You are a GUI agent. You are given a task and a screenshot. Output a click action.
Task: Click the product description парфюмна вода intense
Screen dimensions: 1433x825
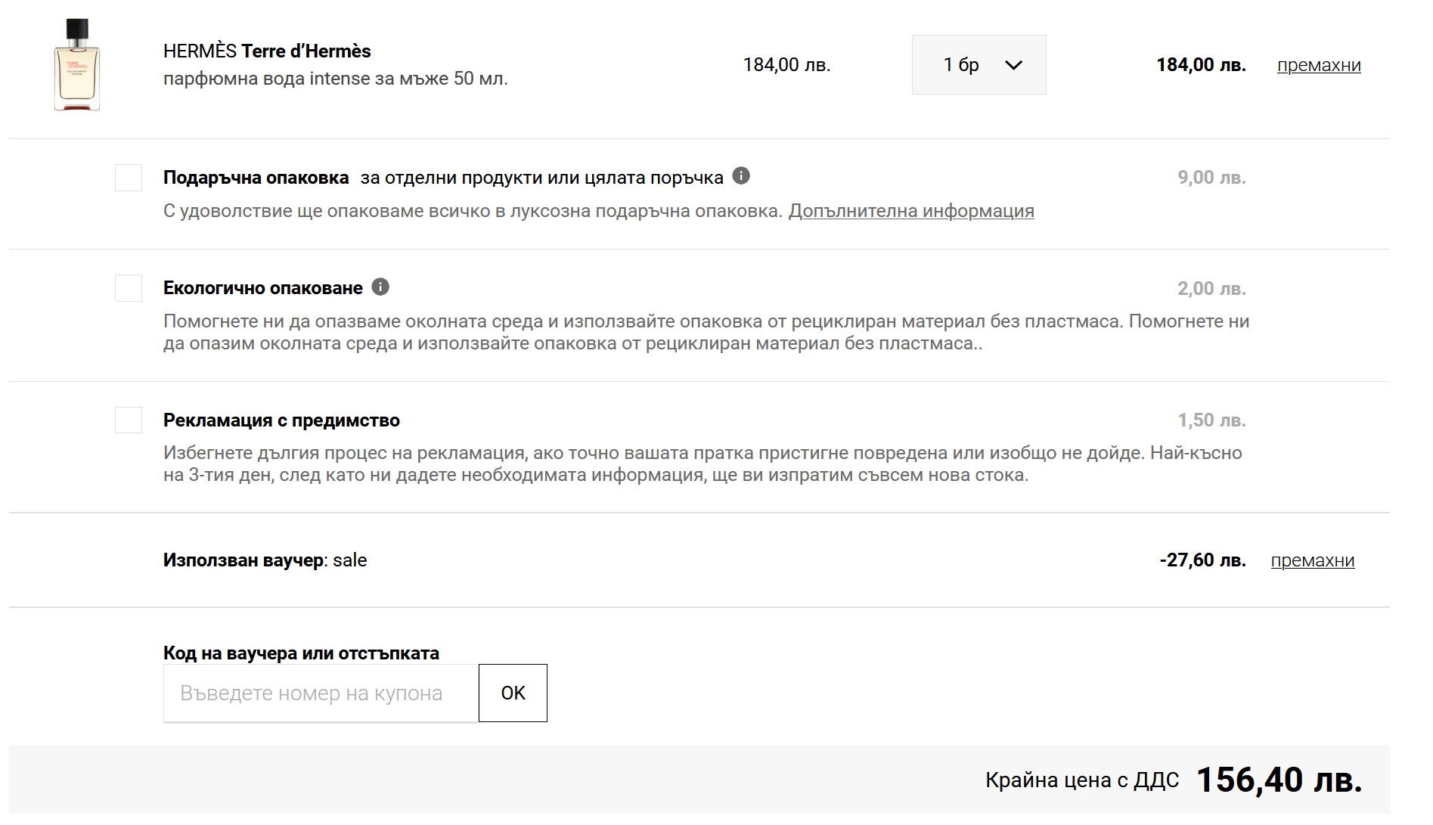(335, 79)
